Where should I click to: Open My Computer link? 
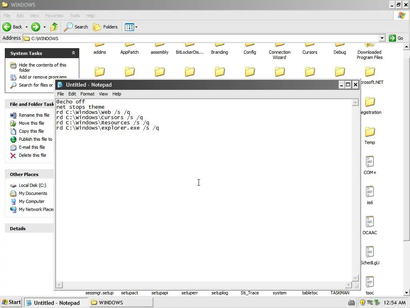point(31,201)
